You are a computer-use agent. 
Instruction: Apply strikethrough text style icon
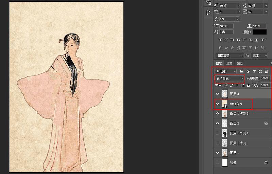coord(262,40)
